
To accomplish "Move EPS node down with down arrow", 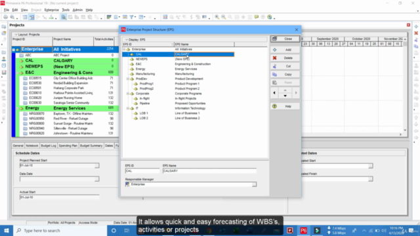I will [285, 96].
